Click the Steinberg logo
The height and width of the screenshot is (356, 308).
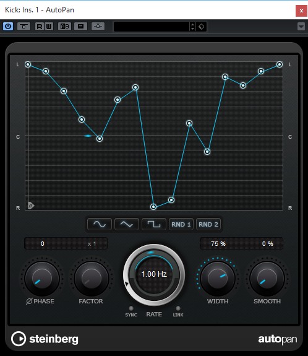(45, 339)
